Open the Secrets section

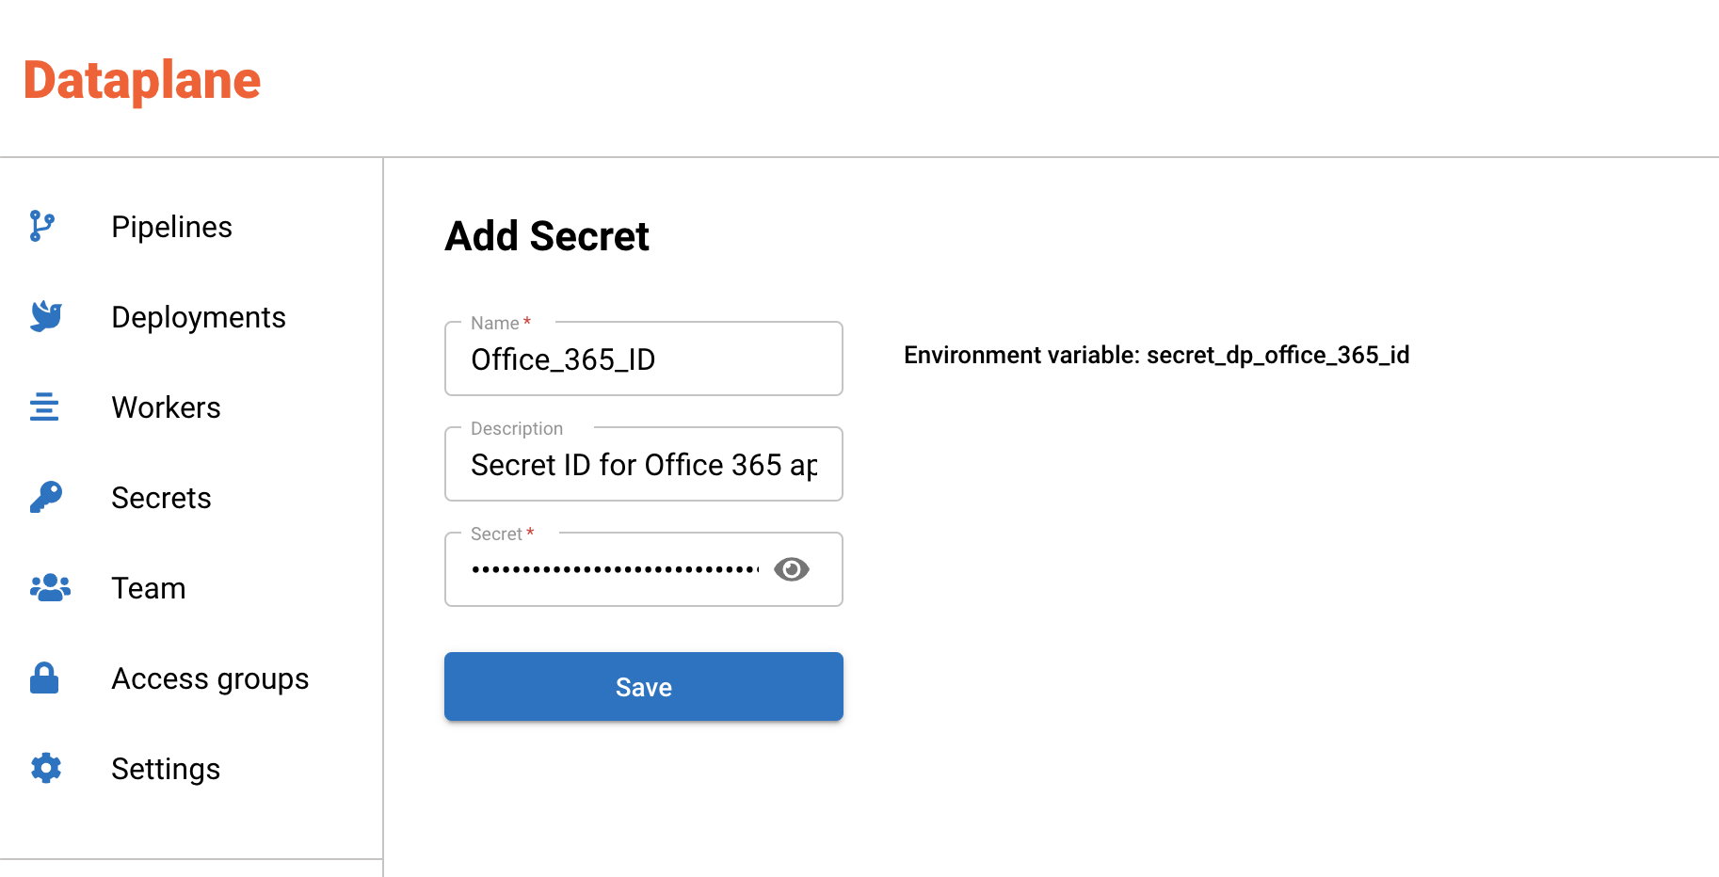click(x=161, y=497)
